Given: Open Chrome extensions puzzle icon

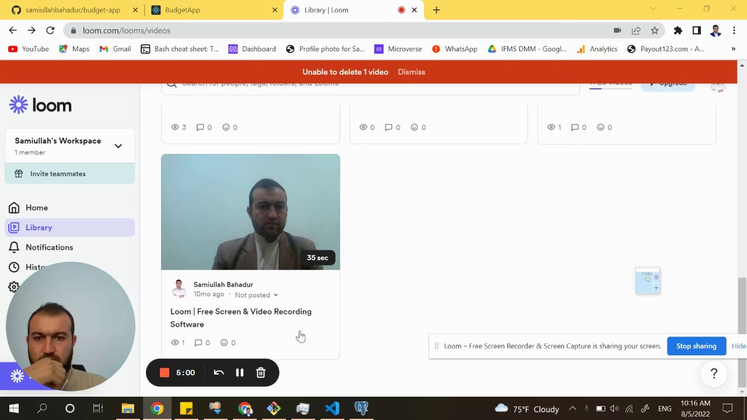Looking at the screenshot, I should (678, 30).
